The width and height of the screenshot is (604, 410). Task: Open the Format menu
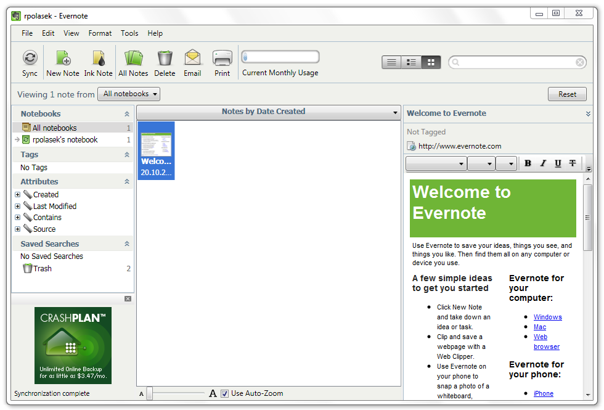tap(100, 33)
